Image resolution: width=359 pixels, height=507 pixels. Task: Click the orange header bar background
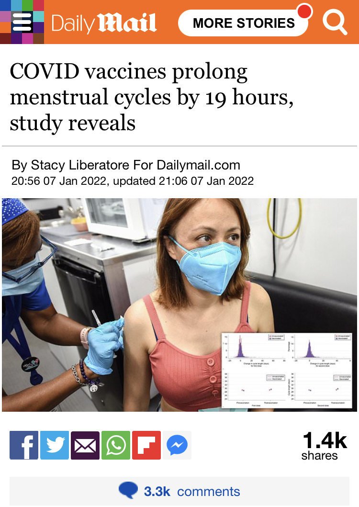click(168, 38)
